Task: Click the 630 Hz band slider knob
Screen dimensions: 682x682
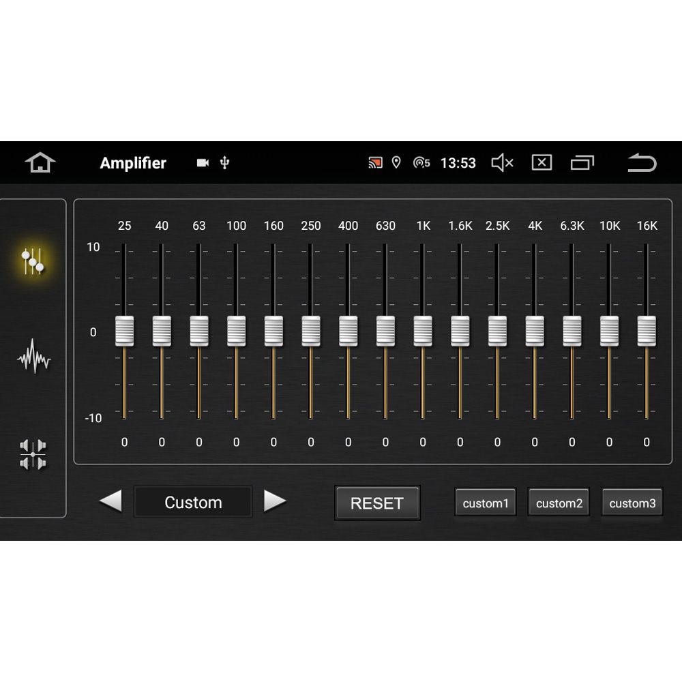Action: (385, 331)
